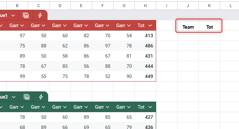The width and height of the screenshot is (239, 129).
Task: Select the column C header
Action: pos(39,5)
